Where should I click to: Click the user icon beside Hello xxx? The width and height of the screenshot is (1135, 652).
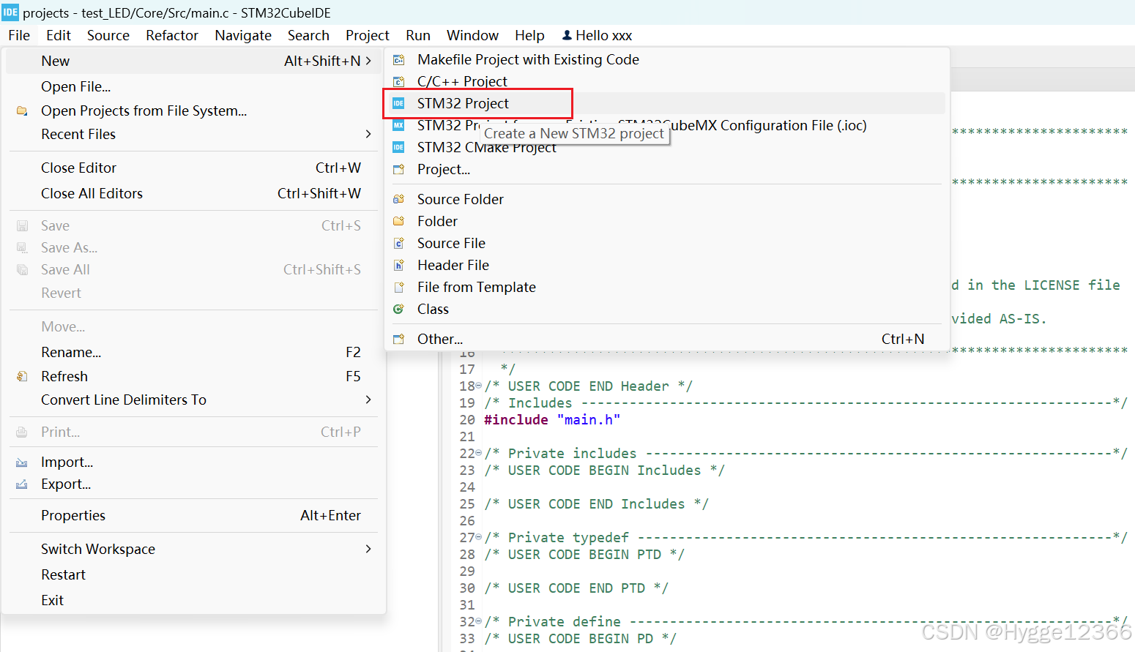(567, 35)
